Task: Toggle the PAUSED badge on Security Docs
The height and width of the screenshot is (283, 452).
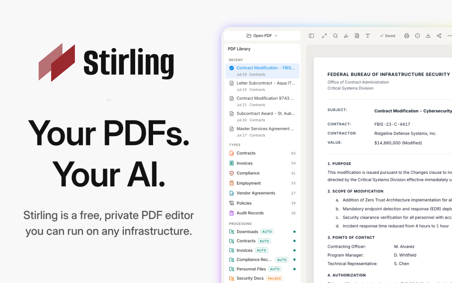Action: [274, 279]
